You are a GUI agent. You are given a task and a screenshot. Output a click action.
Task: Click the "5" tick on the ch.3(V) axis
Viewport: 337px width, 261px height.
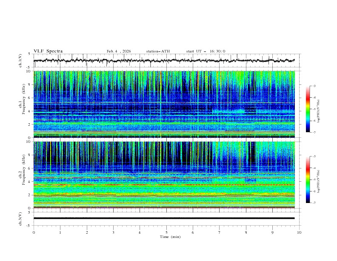pos(30,212)
